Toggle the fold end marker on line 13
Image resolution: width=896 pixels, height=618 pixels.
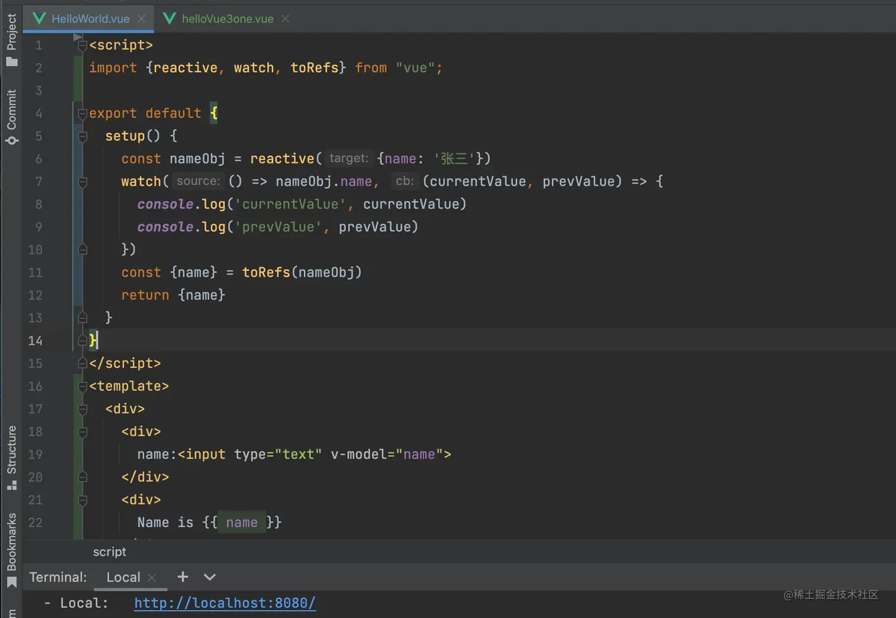click(x=83, y=318)
